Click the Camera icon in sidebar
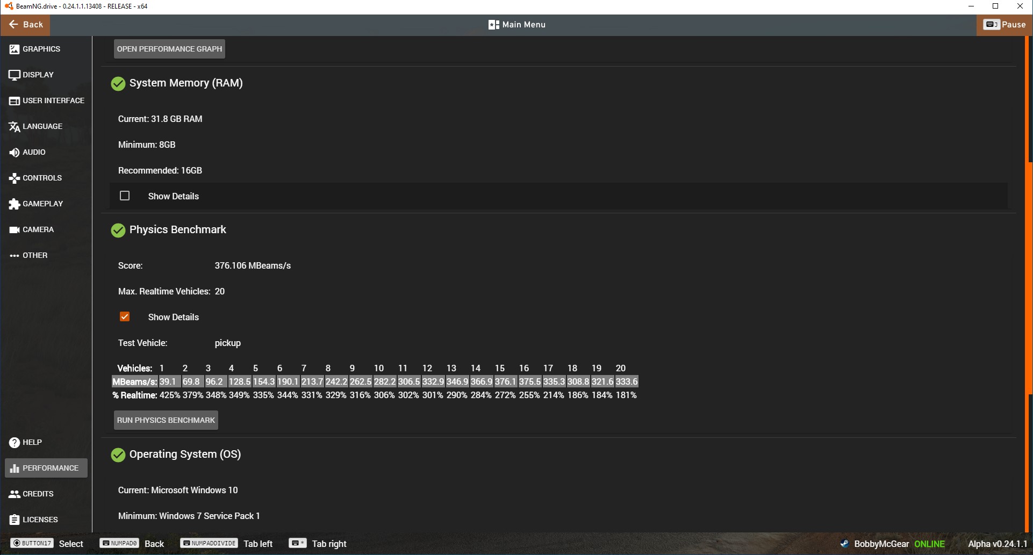This screenshot has width=1033, height=555. point(15,230)
